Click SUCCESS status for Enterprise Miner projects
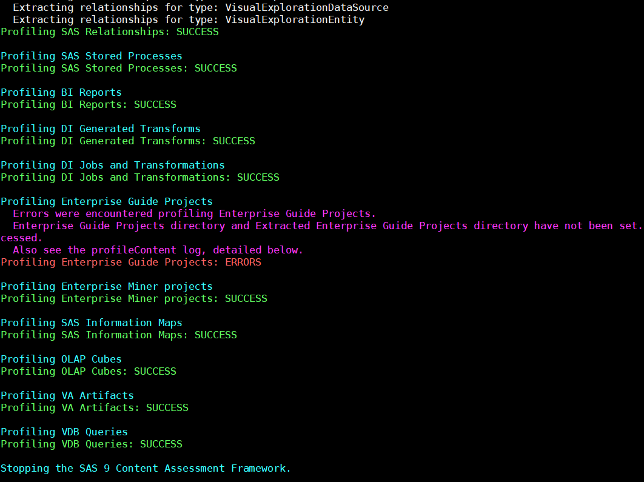This screenshot has height=482, width=644. [x=246, y=298]
